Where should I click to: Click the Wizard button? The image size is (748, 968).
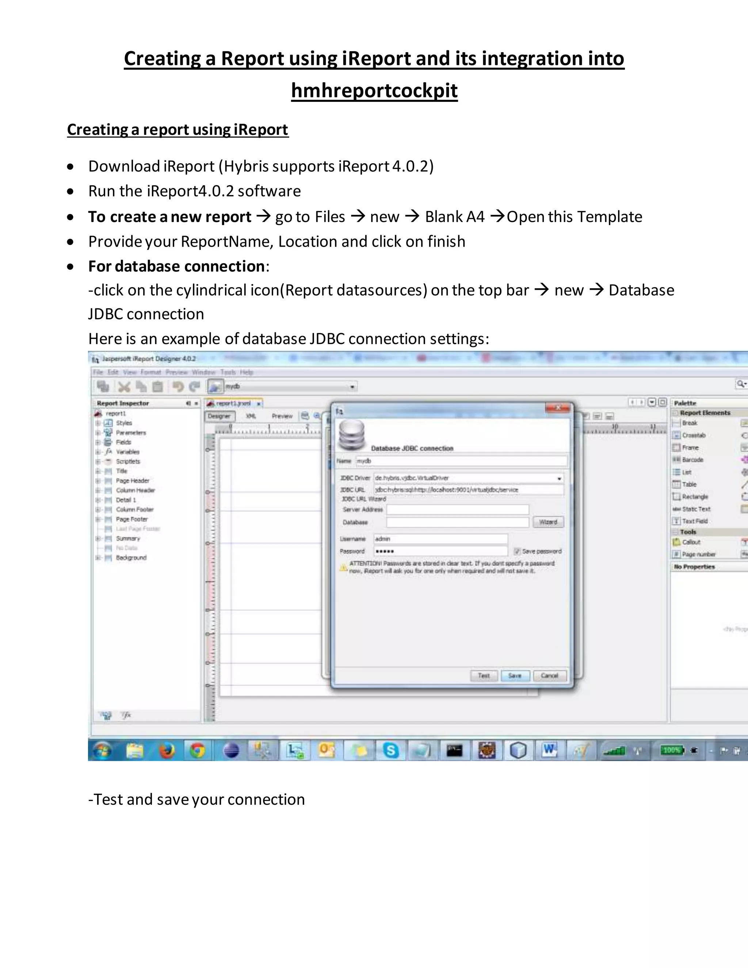548,522
